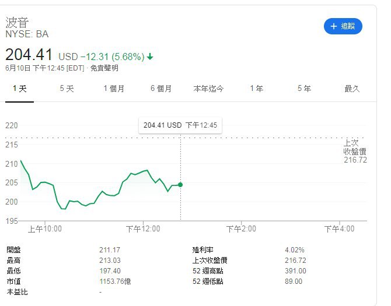The width and height of the screenshot is (391, 306).
Task: Click the 204.41 current price
Action: tap(29, 55)
